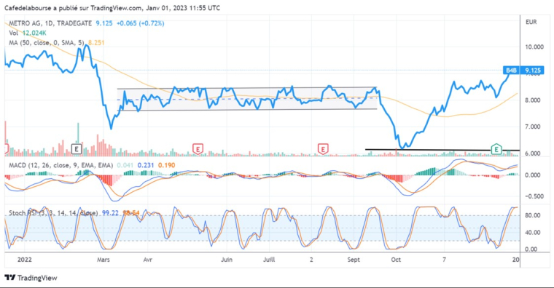Click the Oct label on time axis

[396, 260]
